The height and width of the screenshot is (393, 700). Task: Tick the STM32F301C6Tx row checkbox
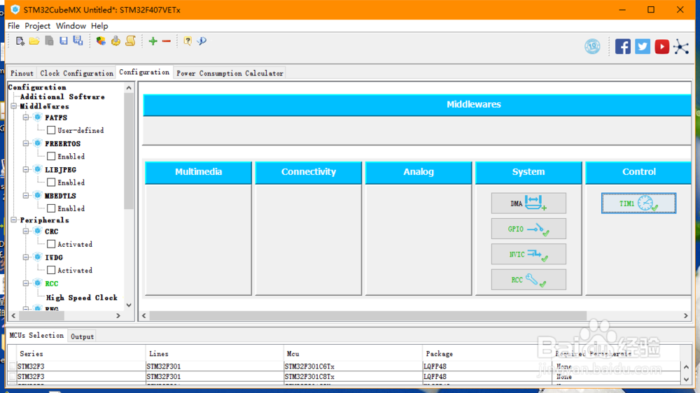click(12, 366)
